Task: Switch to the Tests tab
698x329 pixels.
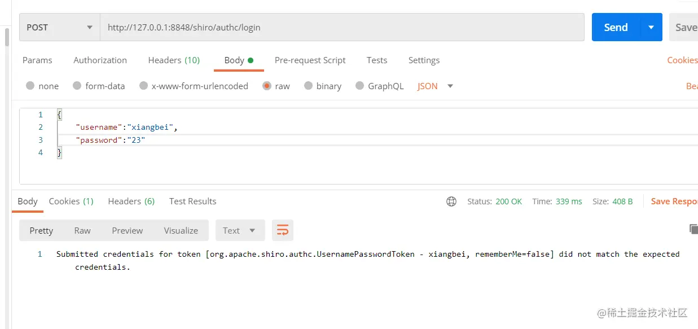Action: point(377,60)
